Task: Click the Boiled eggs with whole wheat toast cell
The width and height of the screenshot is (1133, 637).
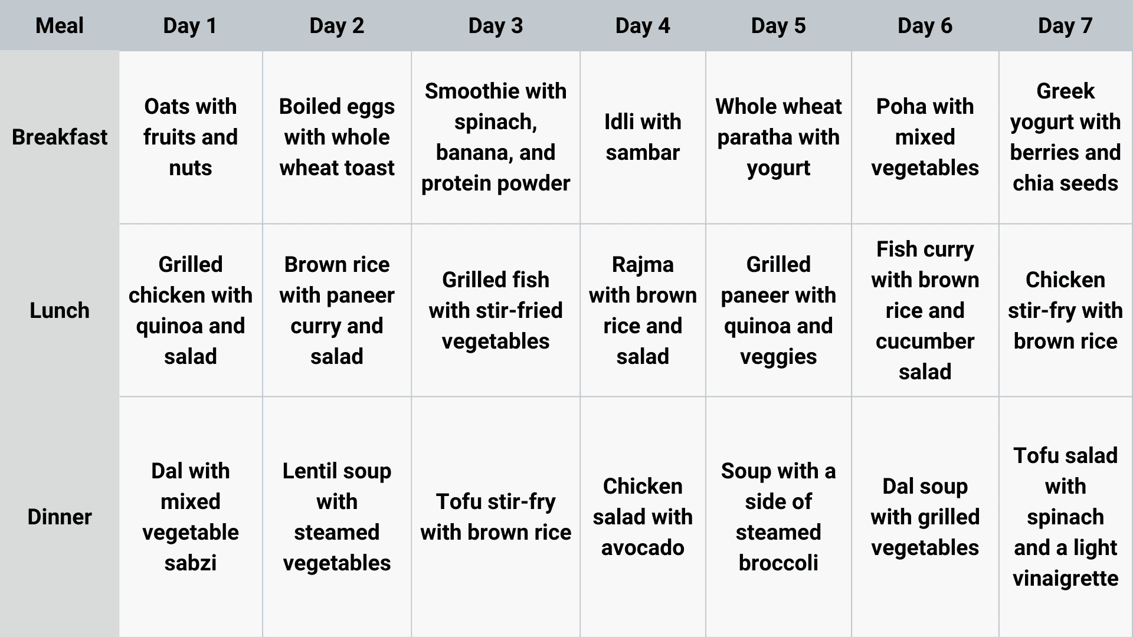Action: point(337,137)
